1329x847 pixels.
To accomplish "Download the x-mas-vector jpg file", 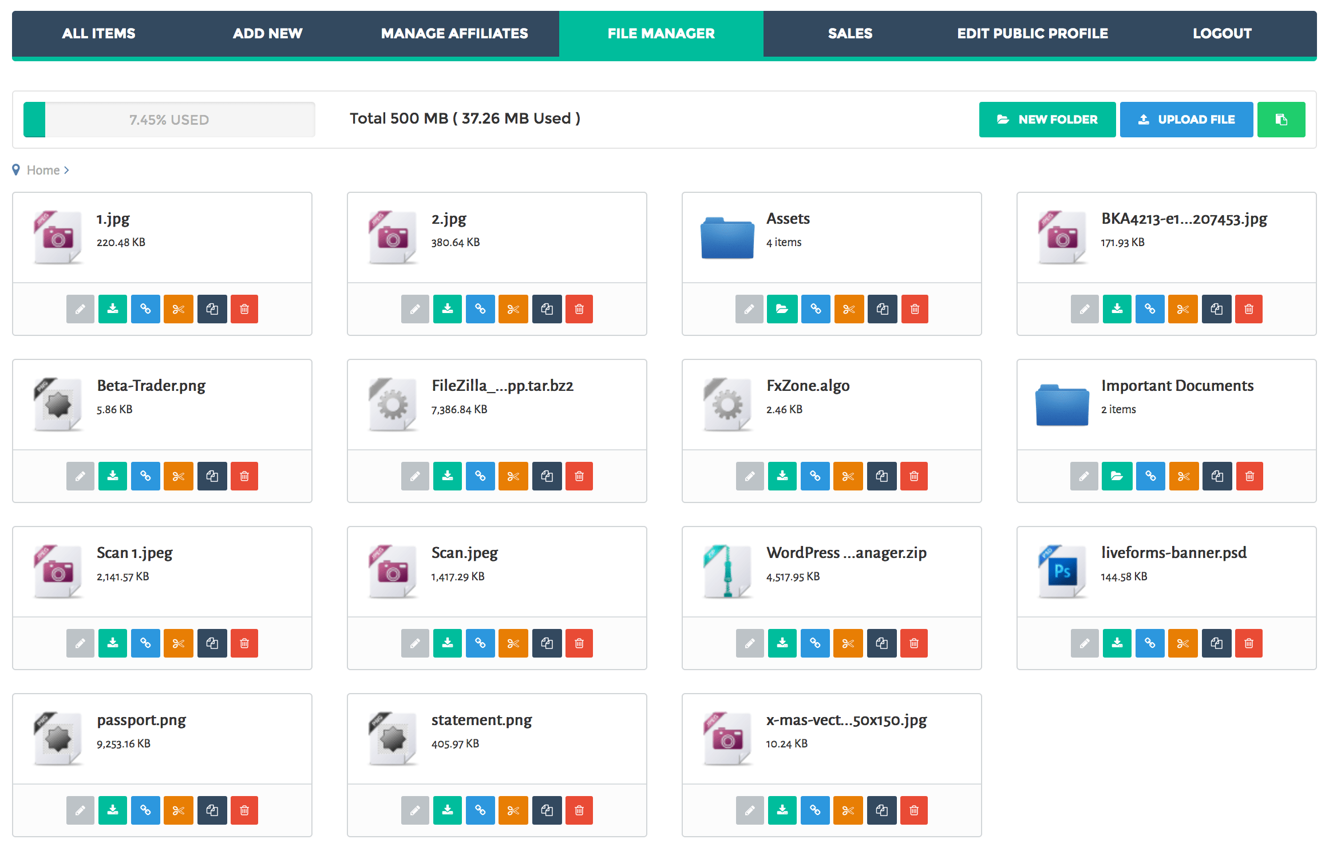I will 782,810.
